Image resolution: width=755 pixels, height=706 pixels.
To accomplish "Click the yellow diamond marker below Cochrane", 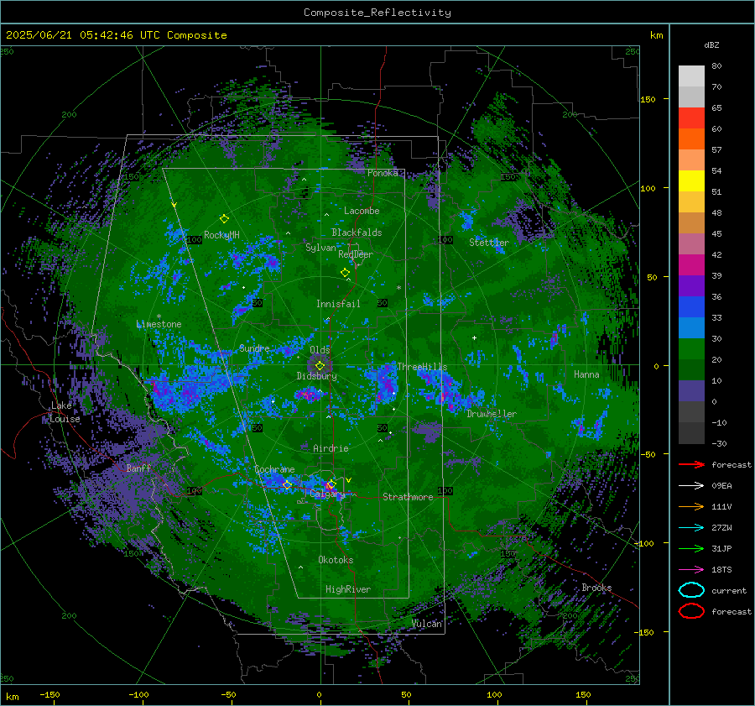I will pos(287,484).
